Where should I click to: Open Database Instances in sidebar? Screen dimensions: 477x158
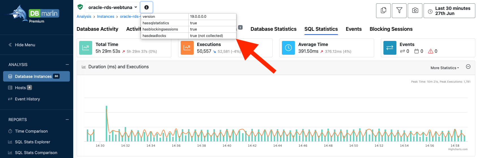coord(36,76)
